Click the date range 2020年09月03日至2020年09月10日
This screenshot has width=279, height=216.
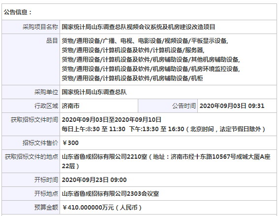click(x=111, y=119)
